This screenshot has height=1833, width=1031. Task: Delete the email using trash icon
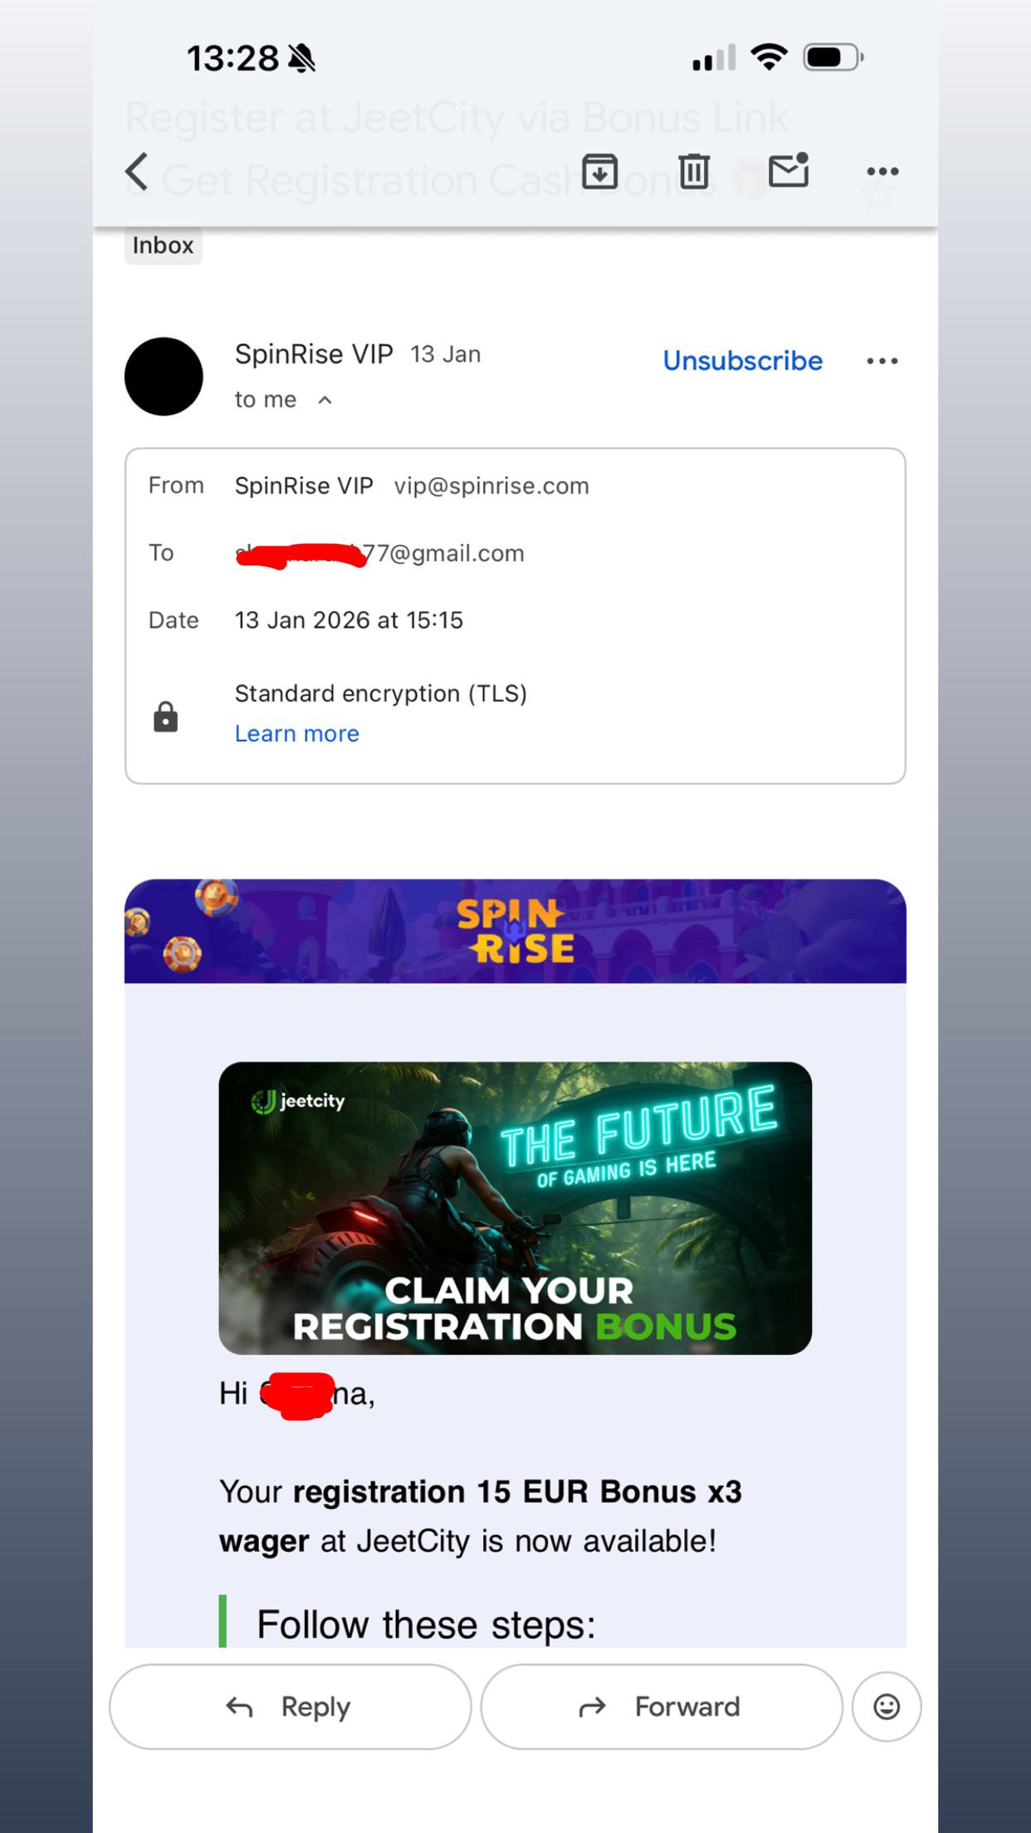(x=694, y=172)
